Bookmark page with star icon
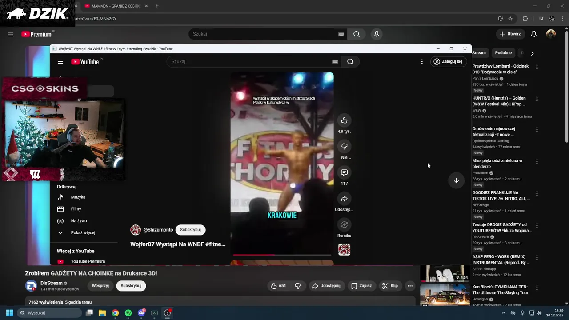 click(x=510, y=19)
